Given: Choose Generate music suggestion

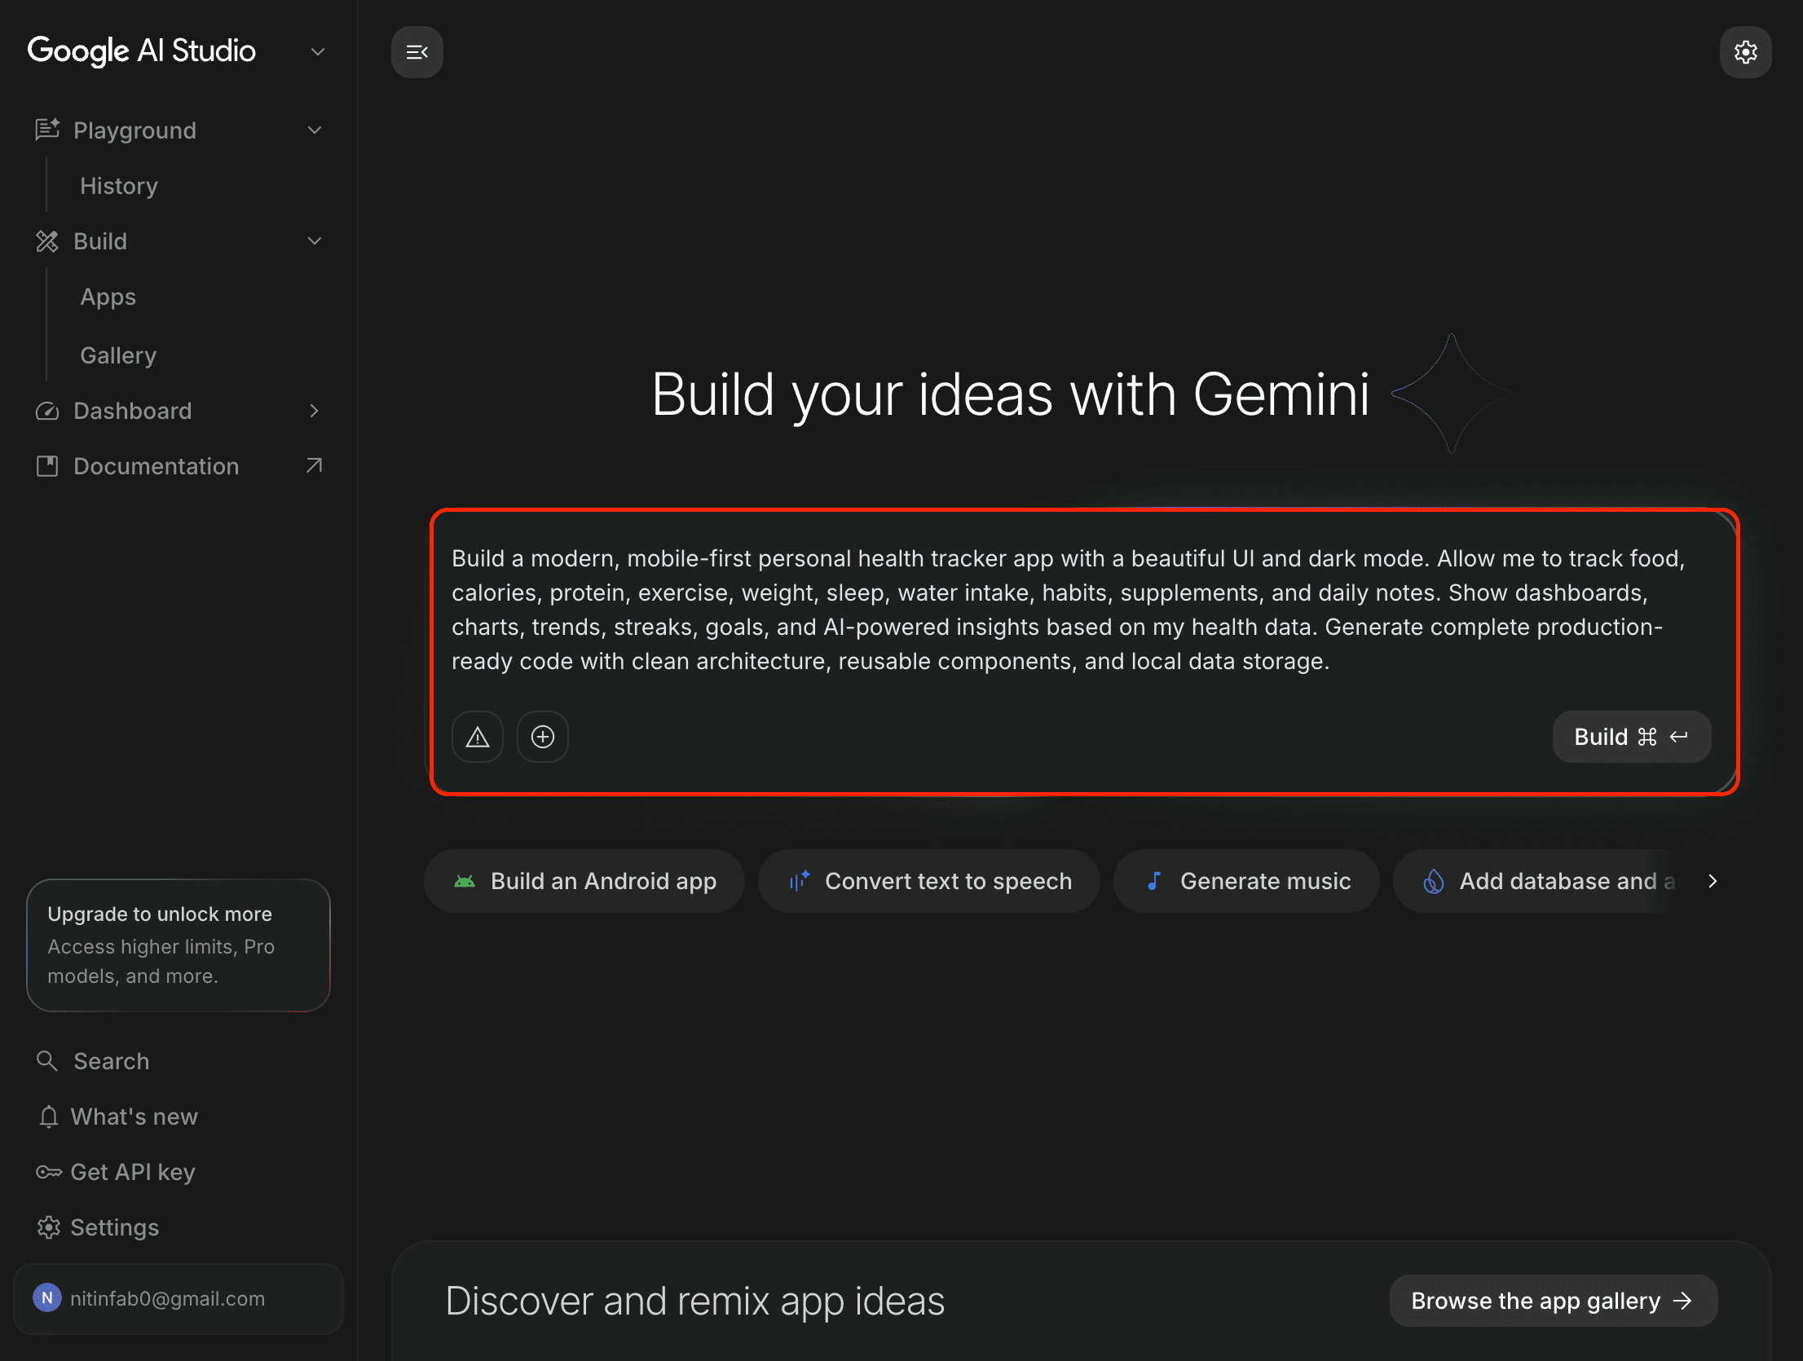Looking at the screenshot, I should click(1246, 881).
